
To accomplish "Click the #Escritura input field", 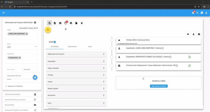I will coord(14,70).
